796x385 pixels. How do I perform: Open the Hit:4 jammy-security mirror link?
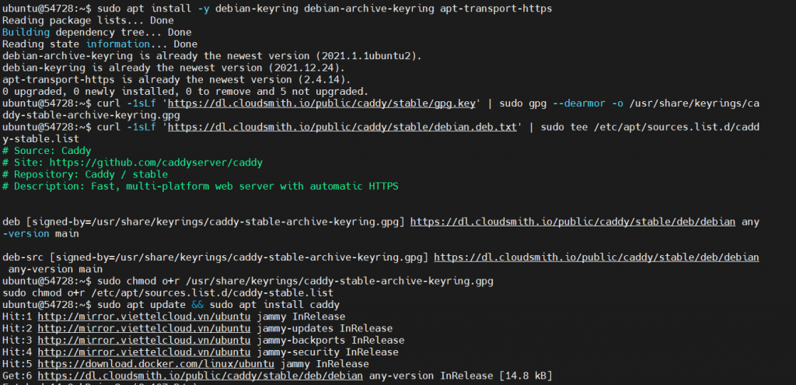pos(144,352)
